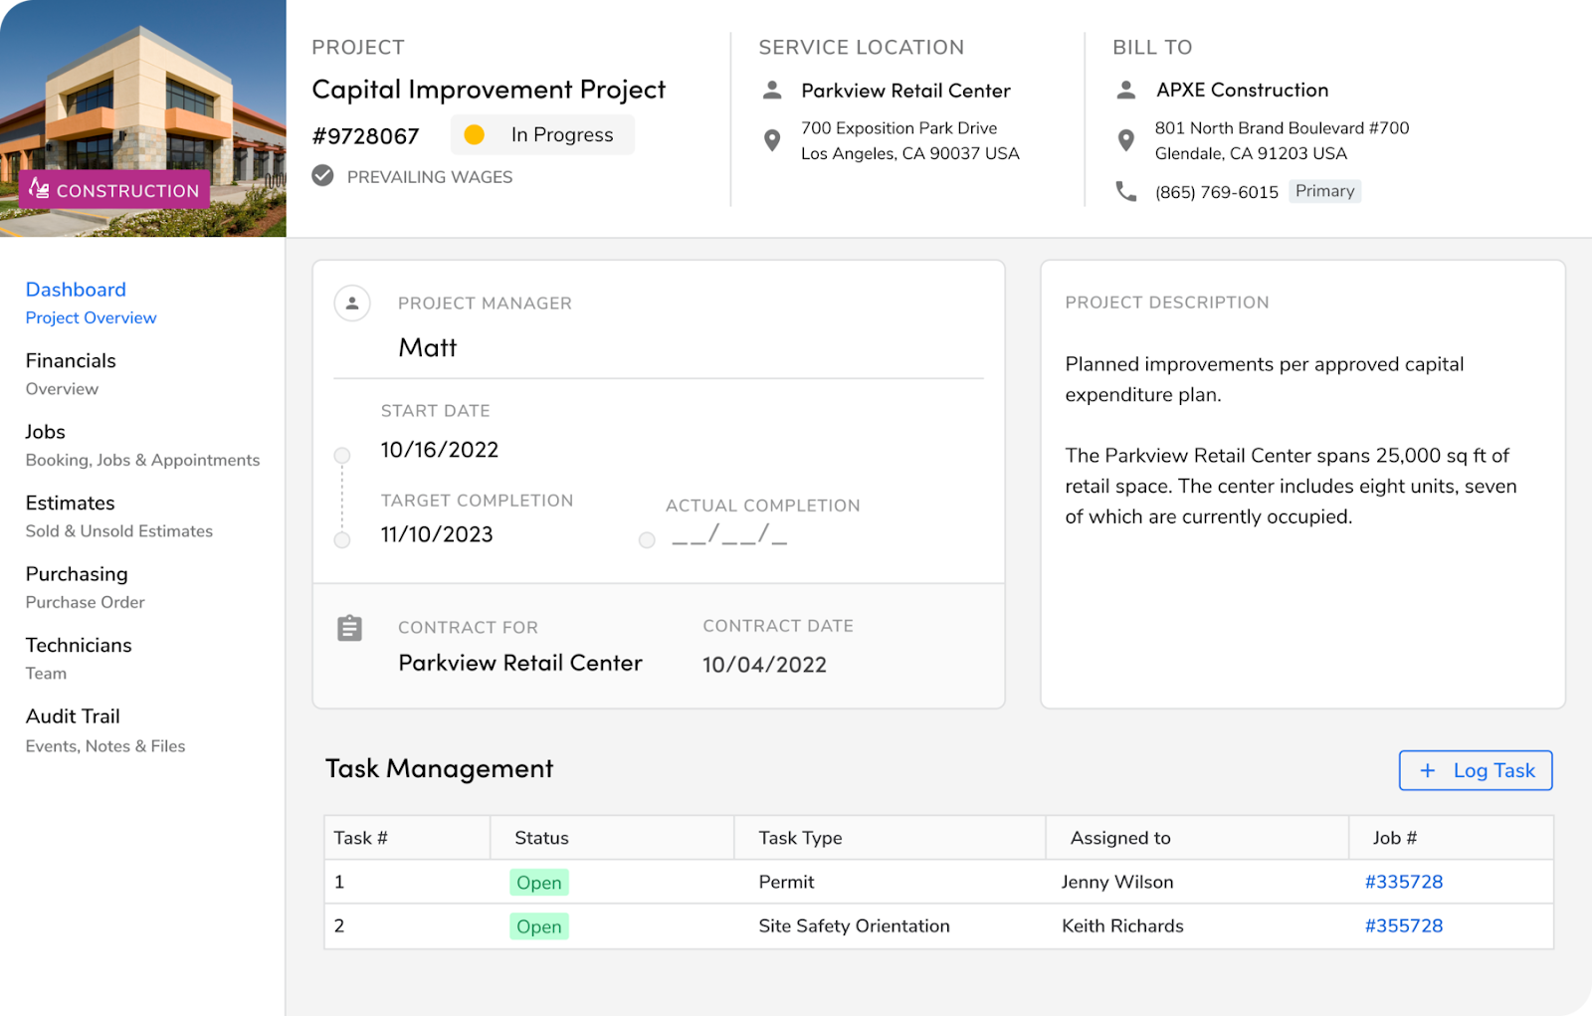The width and height of the screenshot is (1592, 1016).
Task: Click the Project Manager avatar icon
Action: click(352, 303)
